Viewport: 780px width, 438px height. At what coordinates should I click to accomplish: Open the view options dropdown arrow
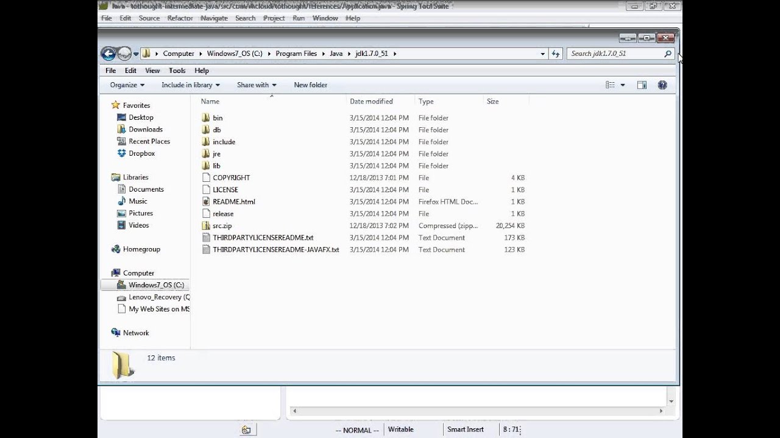(x=622, y=85)
